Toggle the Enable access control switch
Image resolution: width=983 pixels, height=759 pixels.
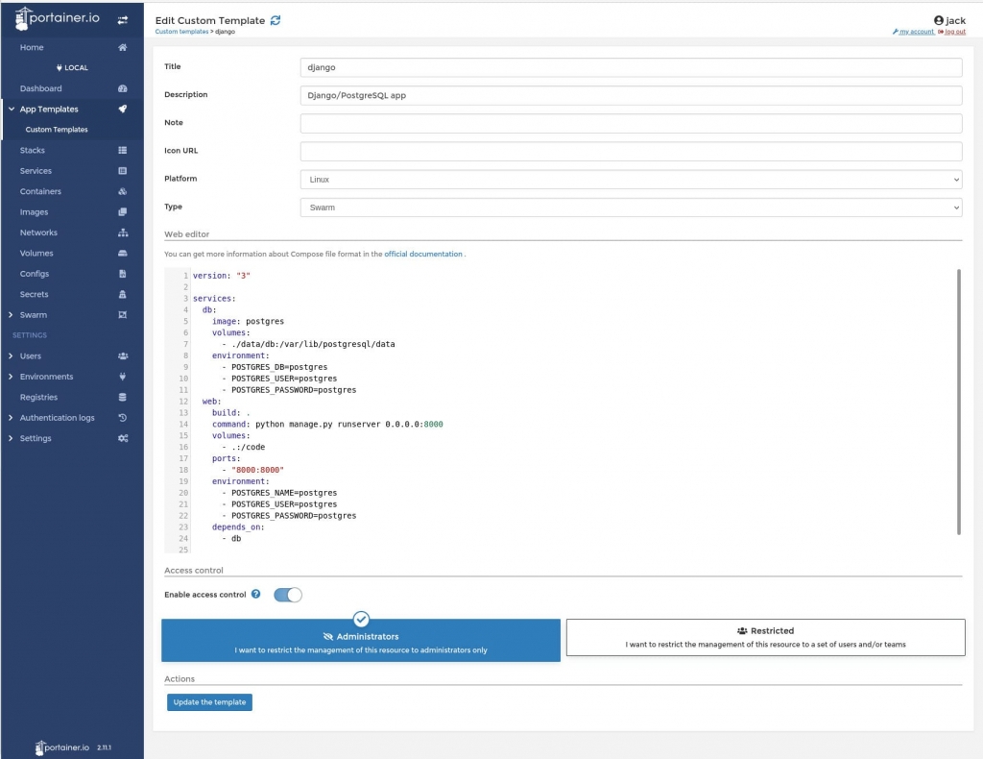288,595
